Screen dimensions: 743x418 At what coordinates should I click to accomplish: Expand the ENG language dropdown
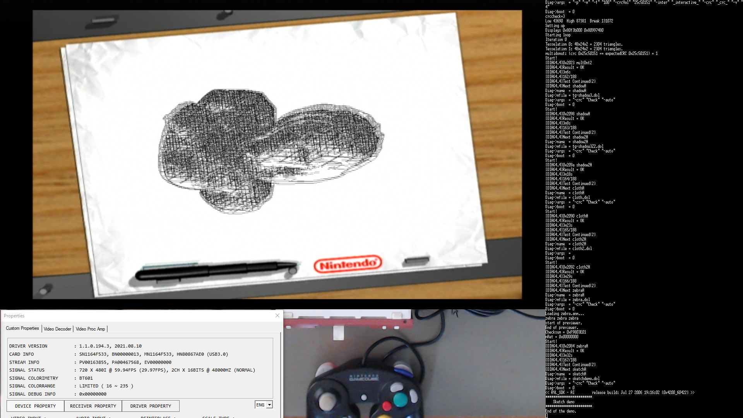(x=264, y=405)
